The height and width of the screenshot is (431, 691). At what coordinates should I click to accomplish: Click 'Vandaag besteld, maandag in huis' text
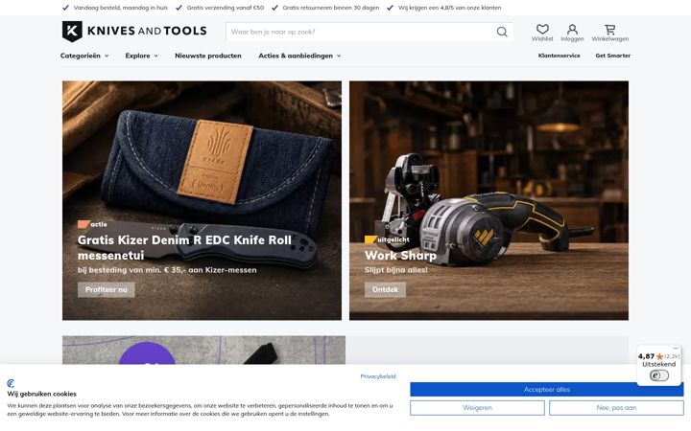pyautogui.click(x=121, y=8)
